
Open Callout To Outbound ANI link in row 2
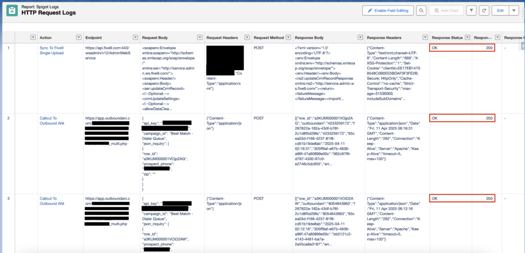[52, 121]
